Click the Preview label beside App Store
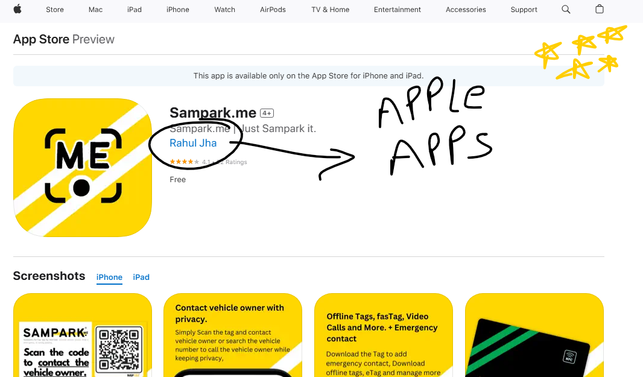643x377 pixels. click(x=93, y=39)
